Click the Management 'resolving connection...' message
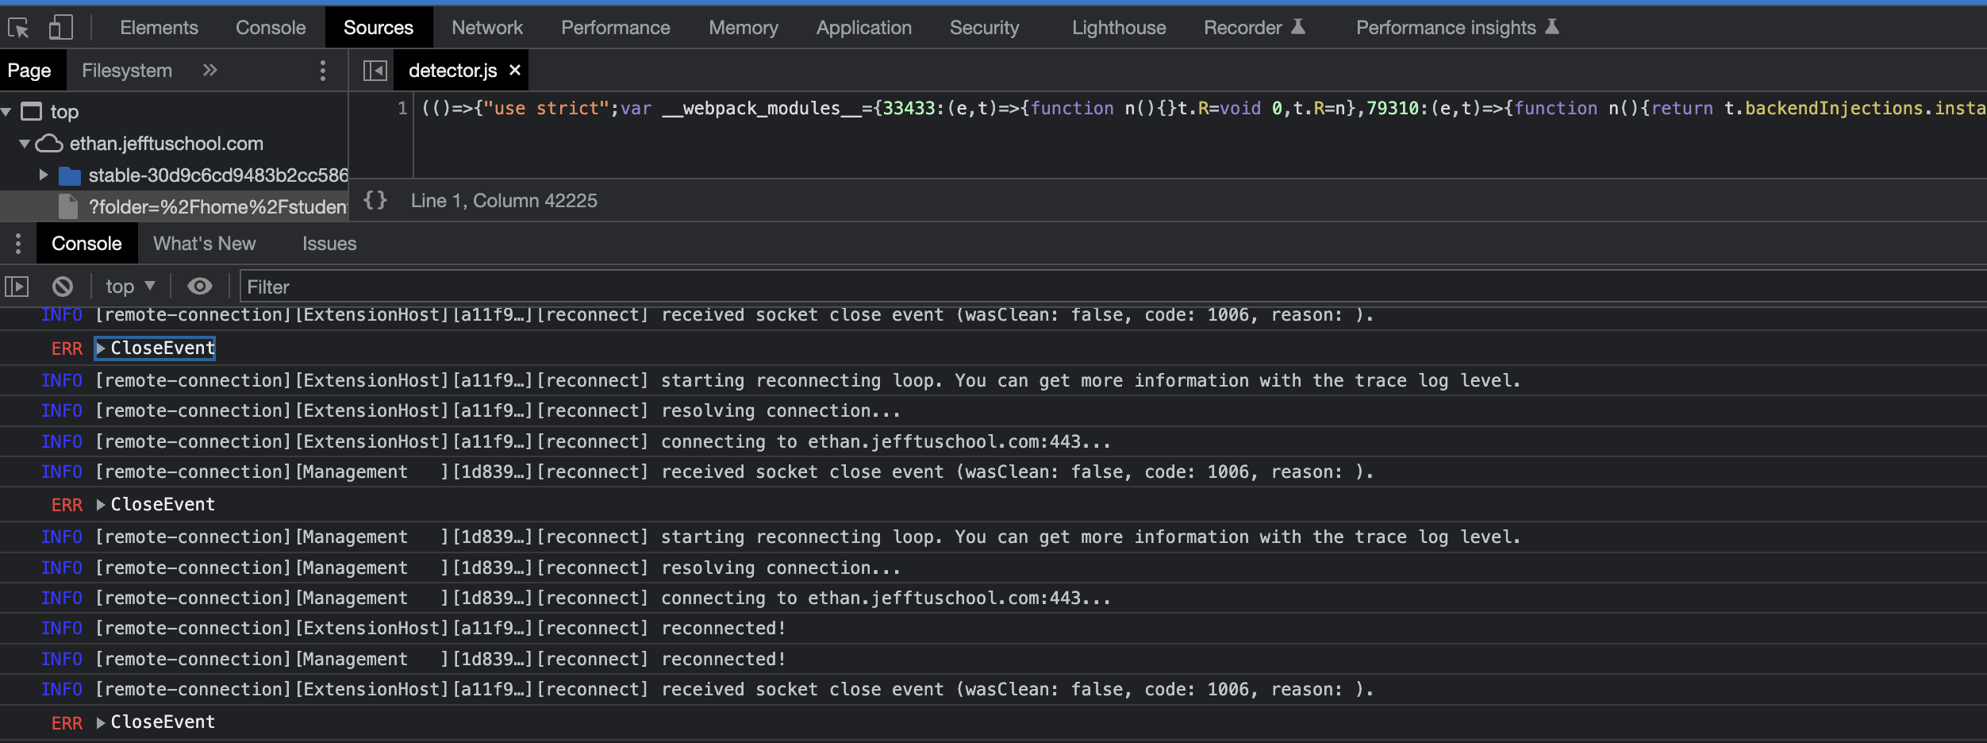The image size is (1987, 743). point(781,568)
